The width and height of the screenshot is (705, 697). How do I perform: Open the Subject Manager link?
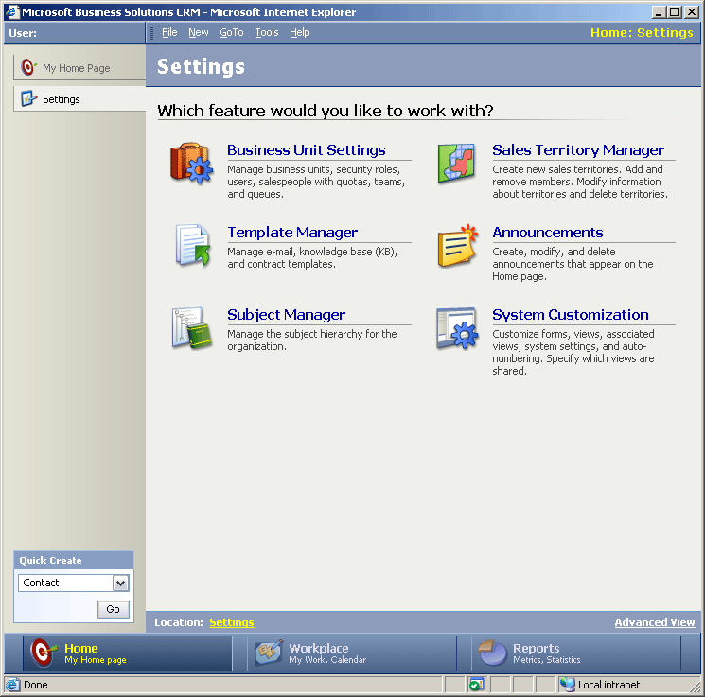click(286, 315)
